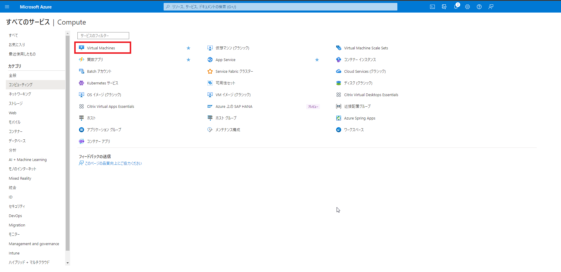Click the コンテナー インスタンス icon
Image resolution: width=561 pixels, height=272 pixels.
(x=339, y=60)
